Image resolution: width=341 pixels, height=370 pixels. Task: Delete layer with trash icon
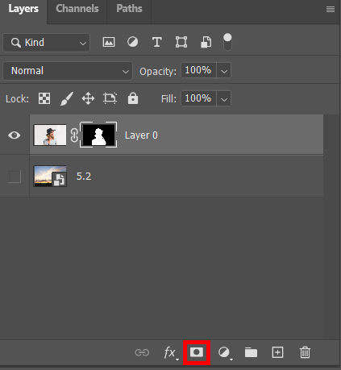305,352
